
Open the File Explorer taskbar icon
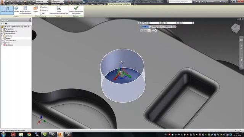pyautogui.click(x=21, y=134)
